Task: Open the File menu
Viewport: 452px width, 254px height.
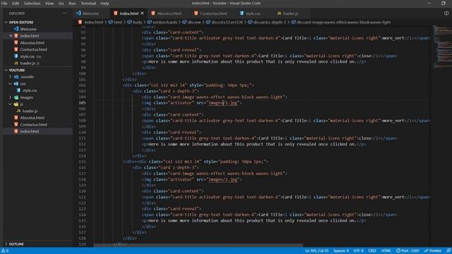Action: coord(4,4)
